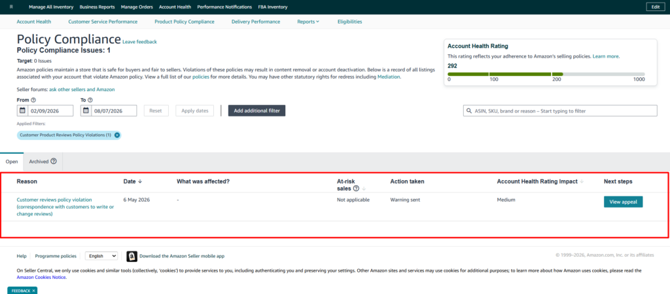This screenshot has height=294, width=670.
Task: Click the Not applicable cell
Action: (353, 200)
